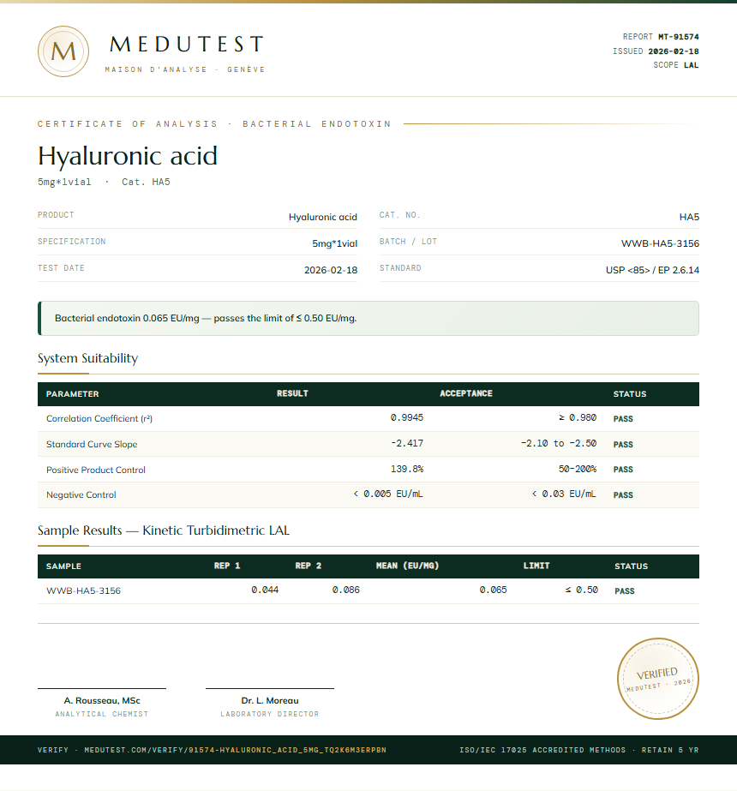Click the bacterial endotoxin summary banner
Viewport: 737px width, 791px height.
tap(368, 318)
